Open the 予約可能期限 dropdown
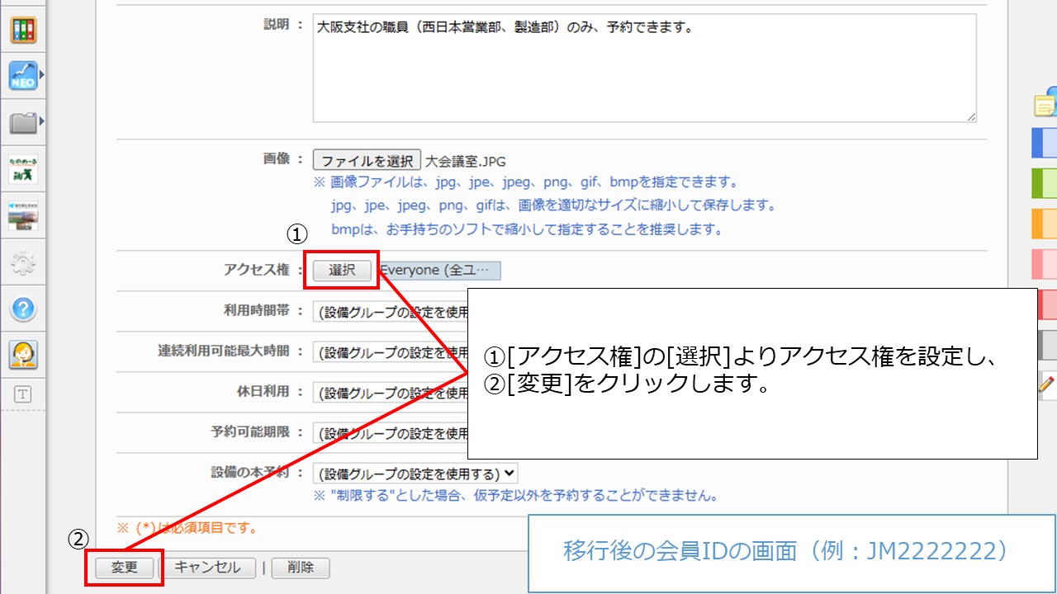1057x594 pixels. point(390,433)
